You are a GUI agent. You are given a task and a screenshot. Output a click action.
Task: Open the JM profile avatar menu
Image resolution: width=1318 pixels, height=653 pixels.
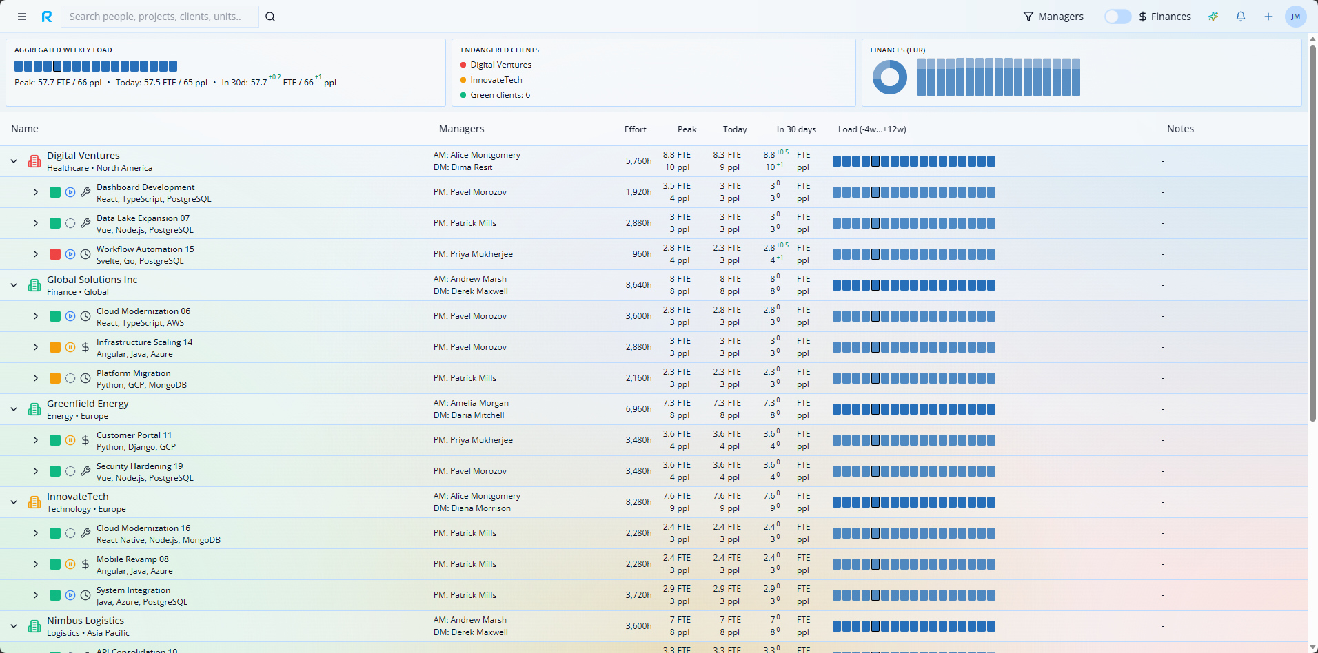[1296, 16]
